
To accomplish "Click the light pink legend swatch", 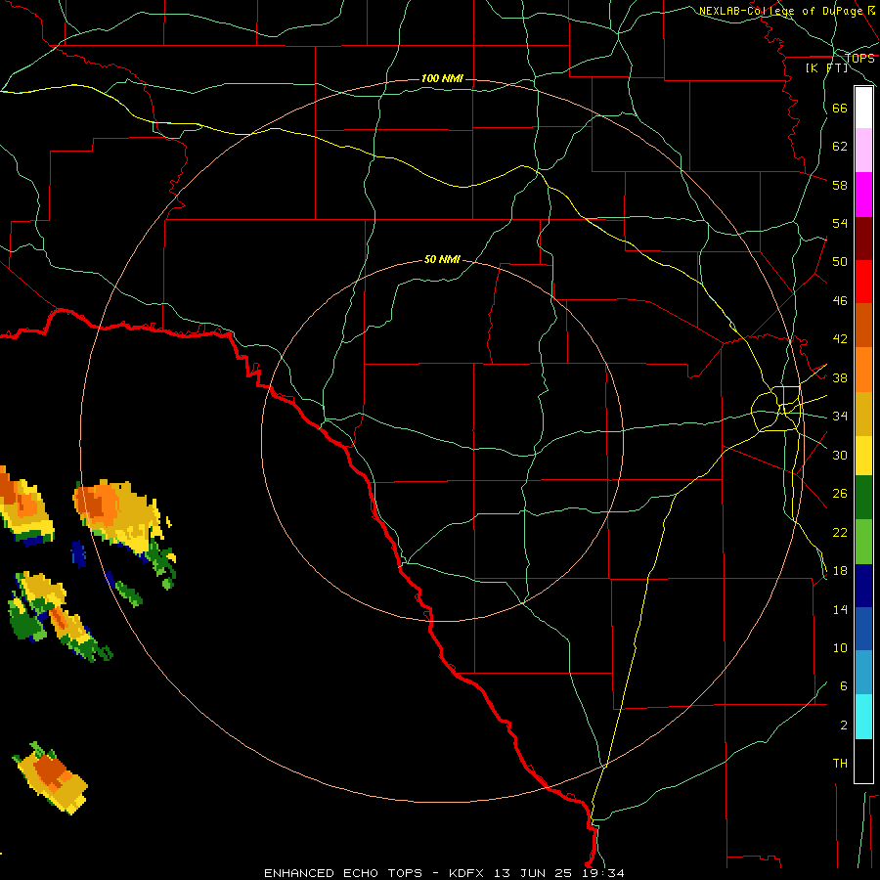I will [863, 150].
